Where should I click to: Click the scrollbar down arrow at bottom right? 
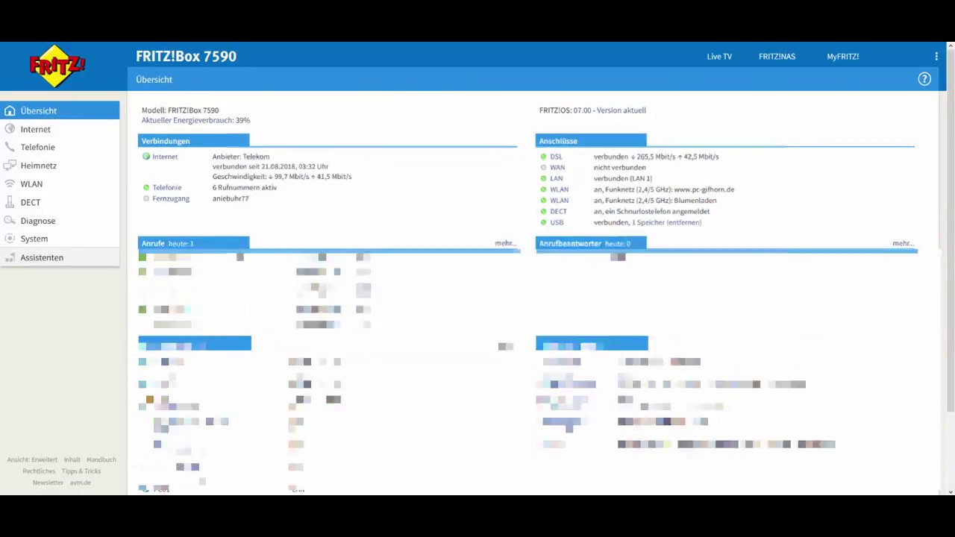coord(951,492)
